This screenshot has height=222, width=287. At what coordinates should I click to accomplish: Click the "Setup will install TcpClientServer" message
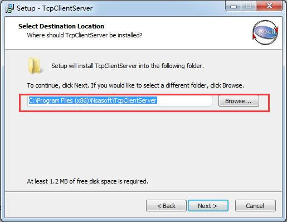pyautogui.click(x=128, y=66)
